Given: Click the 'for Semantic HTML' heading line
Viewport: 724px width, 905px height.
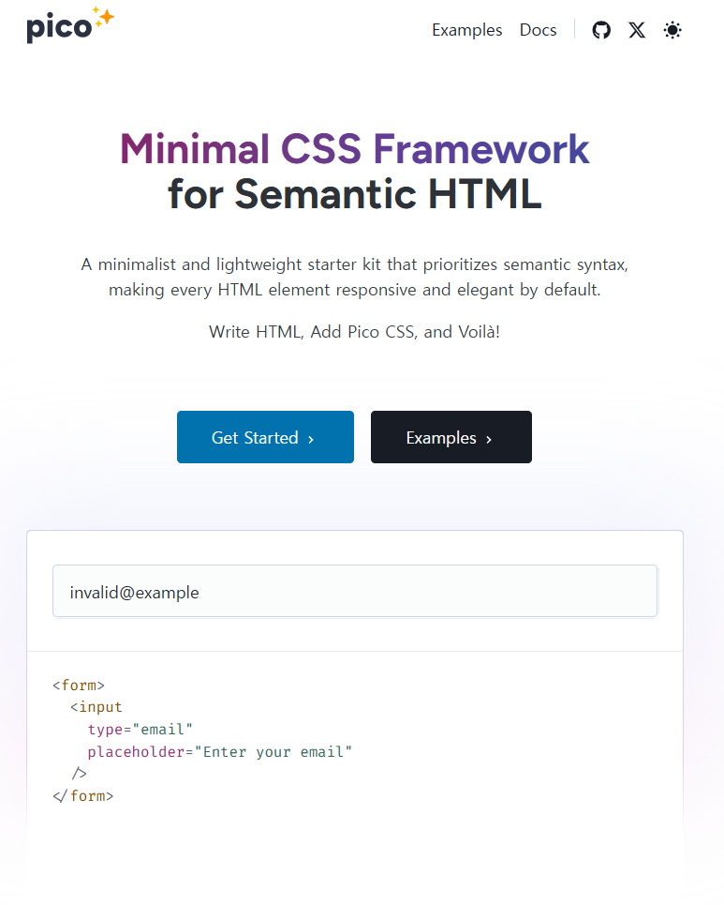Looking at the screenshot, I should (354, 194).
